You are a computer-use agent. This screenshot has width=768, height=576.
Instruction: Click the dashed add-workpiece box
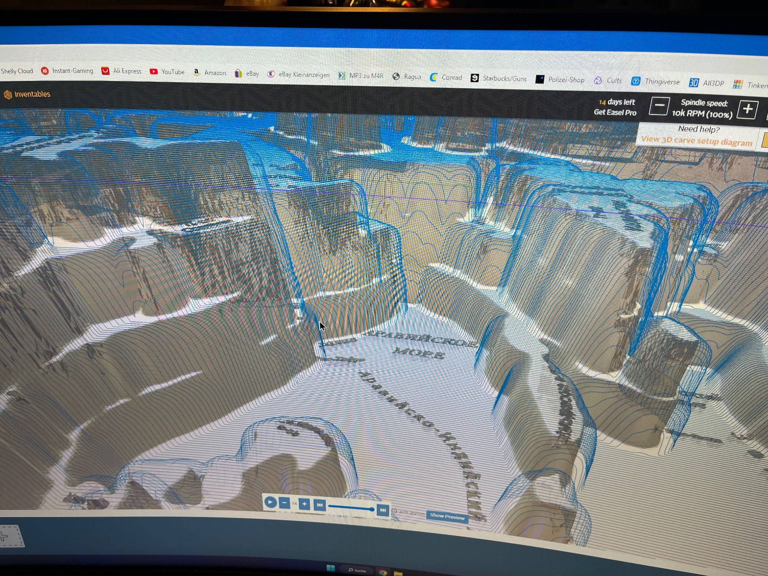(12, 536)
